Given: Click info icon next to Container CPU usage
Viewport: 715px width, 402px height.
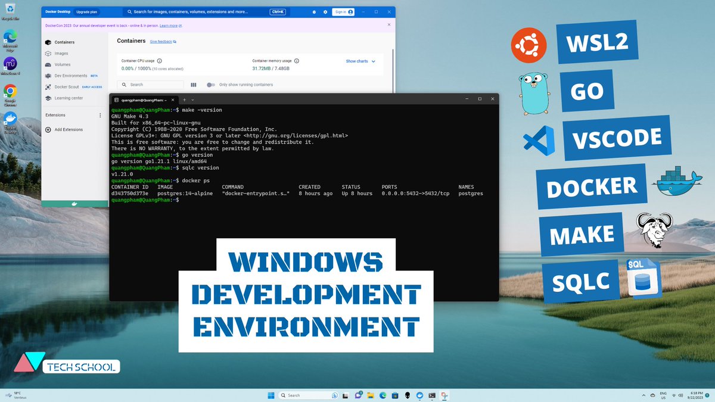Looking at the screenshot, I should point(159,61).
